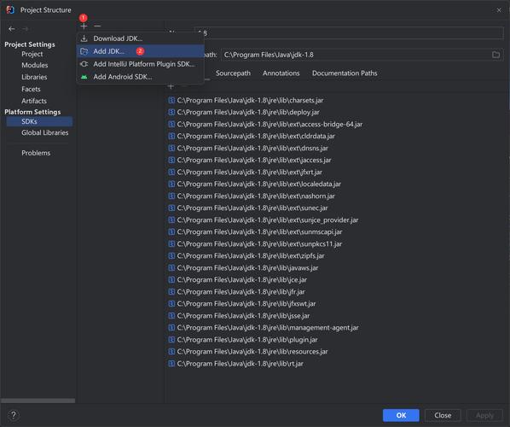Click the library icon beside charsets.jar
Image resolution: width=510 pixels, height=427 pixels.
click(x=171, y=100)
